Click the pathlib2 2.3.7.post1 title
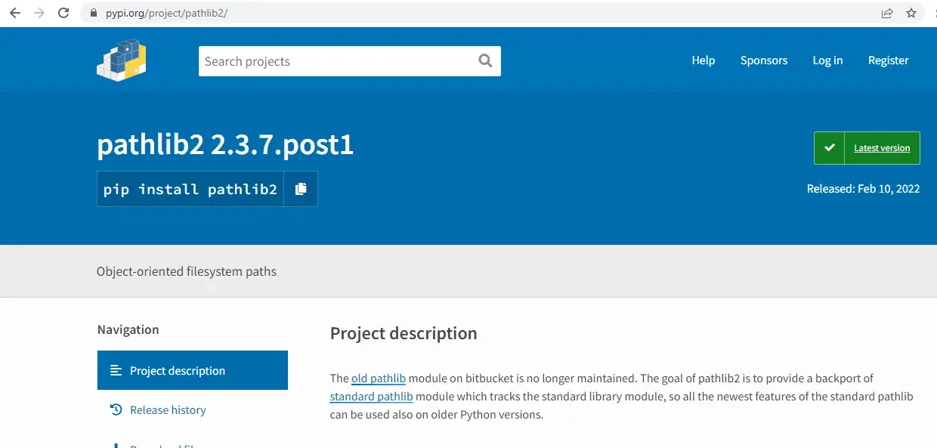The height and width of the screenshot is (448, 937). pyautogui.click(x=225, y=144)
